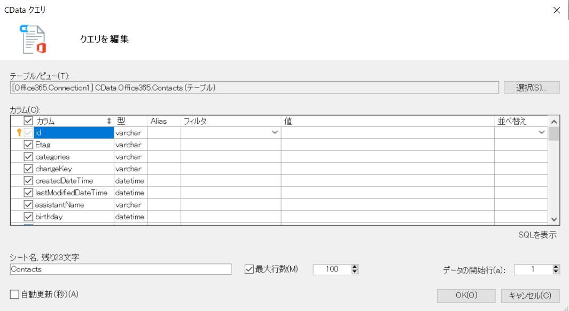Click the 値 column header
Viewport: 569px width, 311px height.
coord(387,121)
